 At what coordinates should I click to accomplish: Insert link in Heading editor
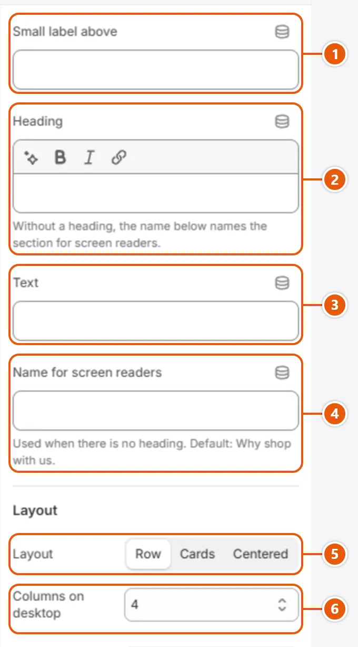pos(119,157)
